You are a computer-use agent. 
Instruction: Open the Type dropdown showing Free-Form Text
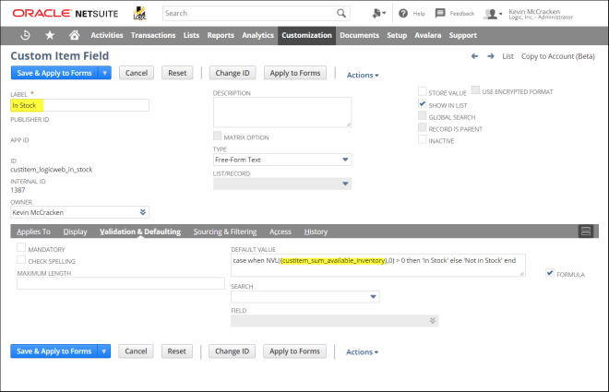click(x=282, y=160)
